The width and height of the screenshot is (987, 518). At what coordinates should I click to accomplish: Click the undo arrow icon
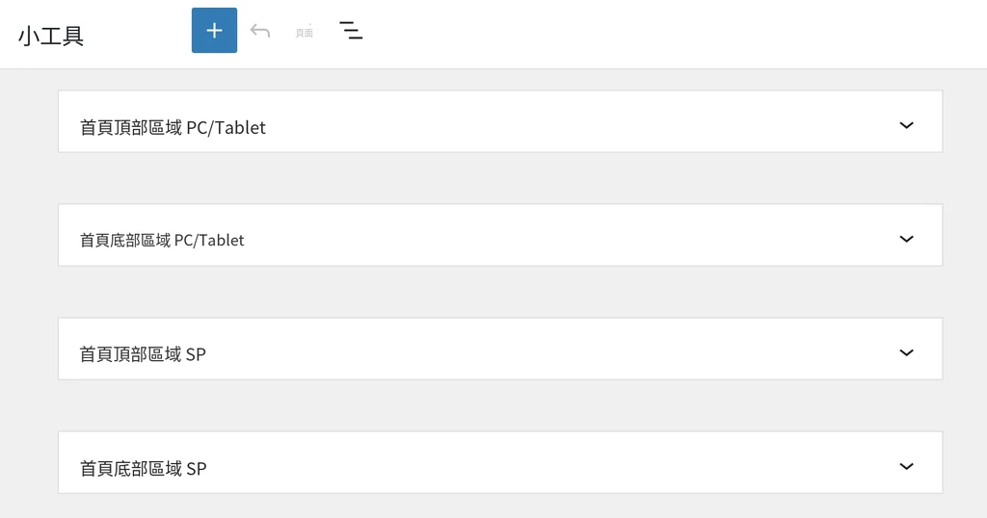pyautogui.click(x=260, y=31)
